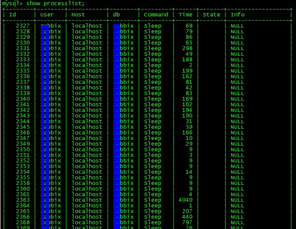This screenshot has width=296, height=229.
Task: Click the Time value 49 for row 2332
Action: (189, 54)
